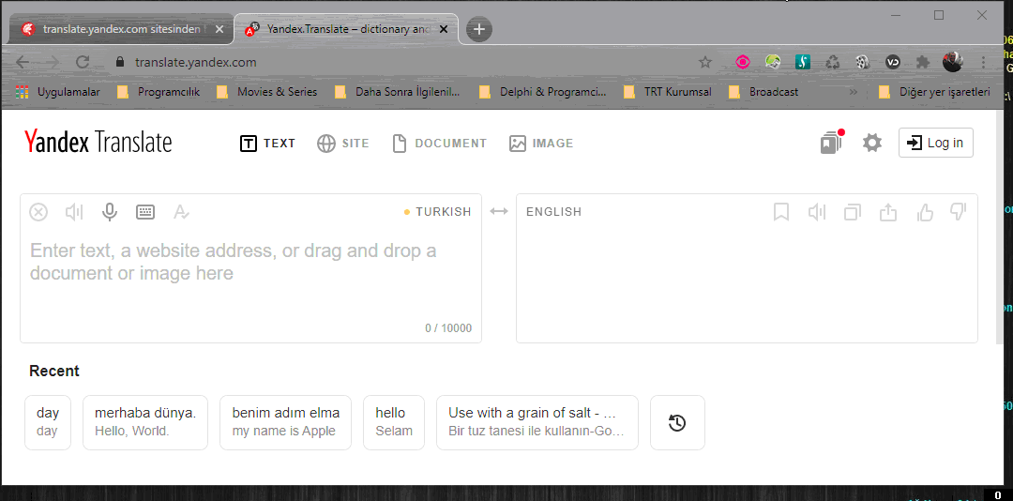This screenshot has height=501, width=1013.
Task: Play source text audio with speaker icon
Action: pyautogui.click(x=74, y=211)
